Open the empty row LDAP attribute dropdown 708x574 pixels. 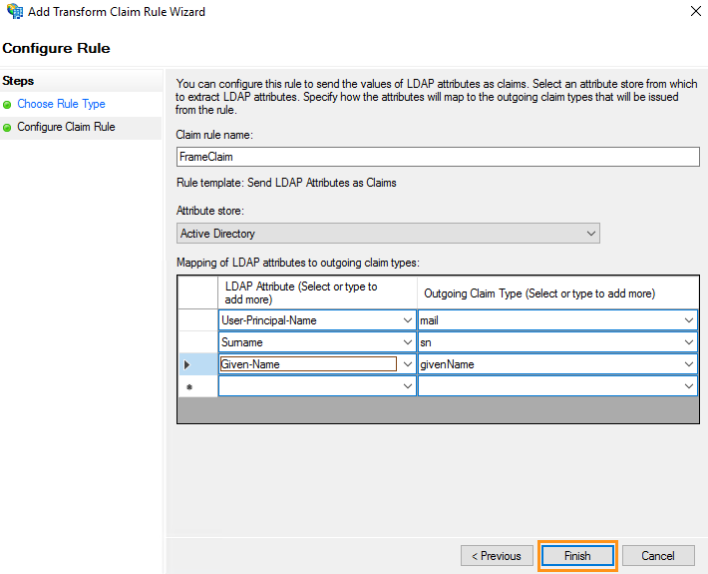point(407,385)
